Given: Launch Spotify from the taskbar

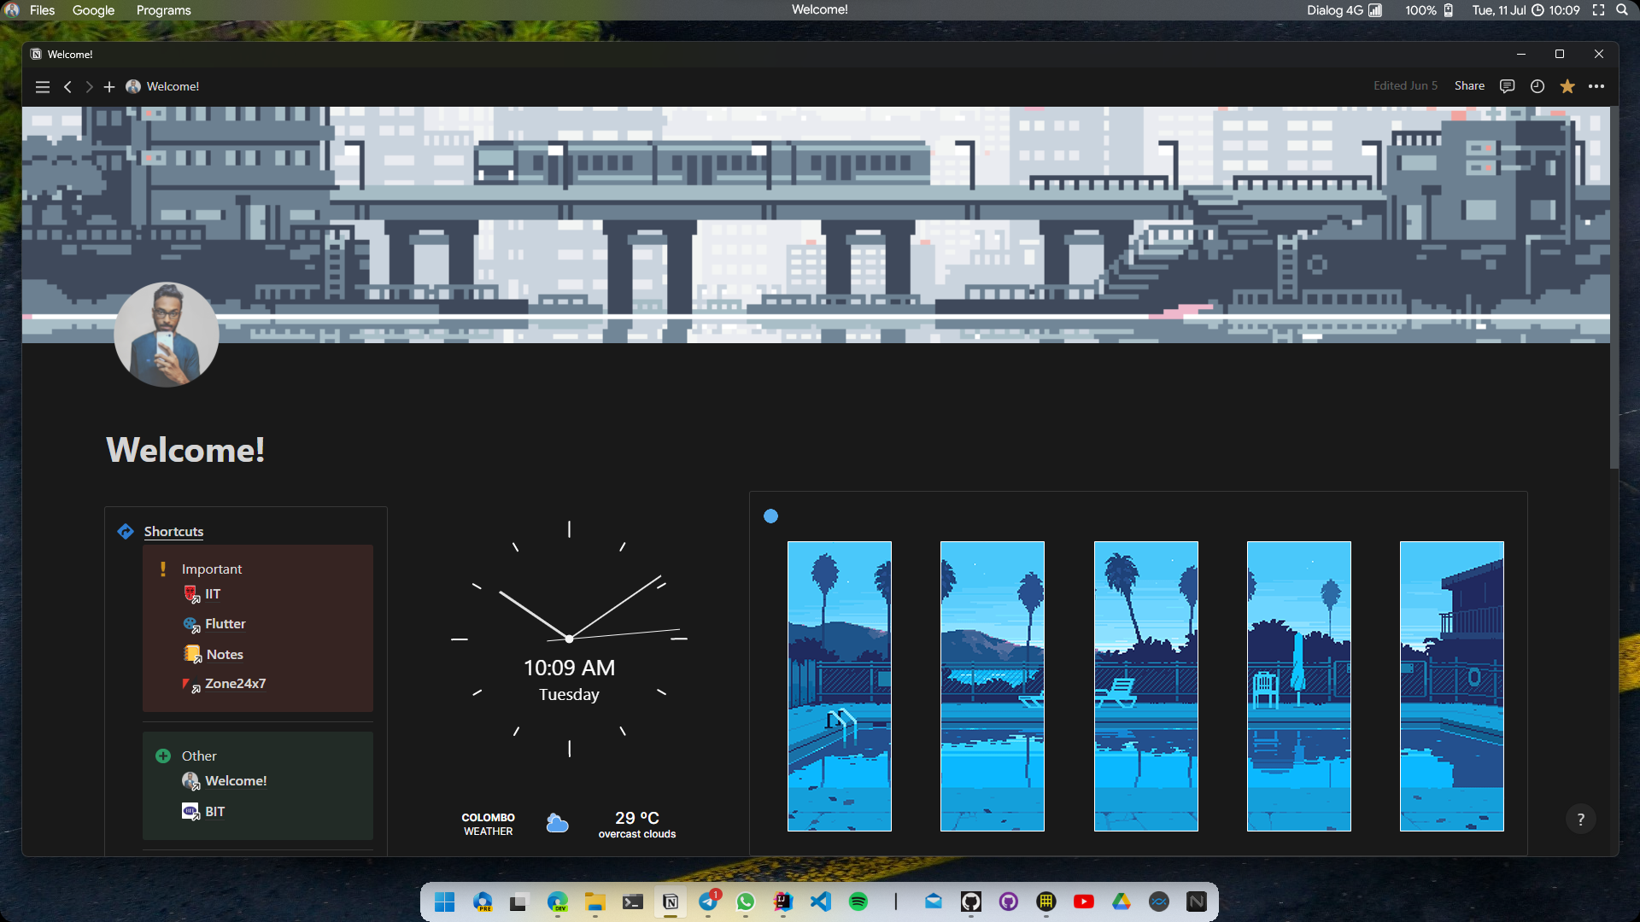Looking at the screenshot, I should 858,902.
